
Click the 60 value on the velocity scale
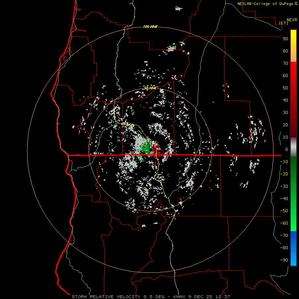(285, 76)
